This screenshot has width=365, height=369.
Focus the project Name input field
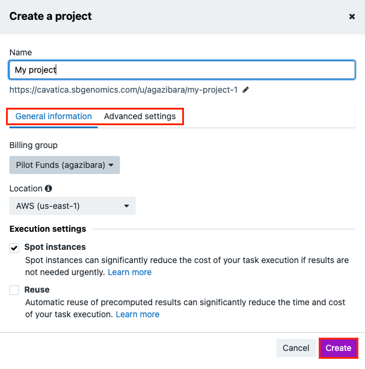click(182, 70)
